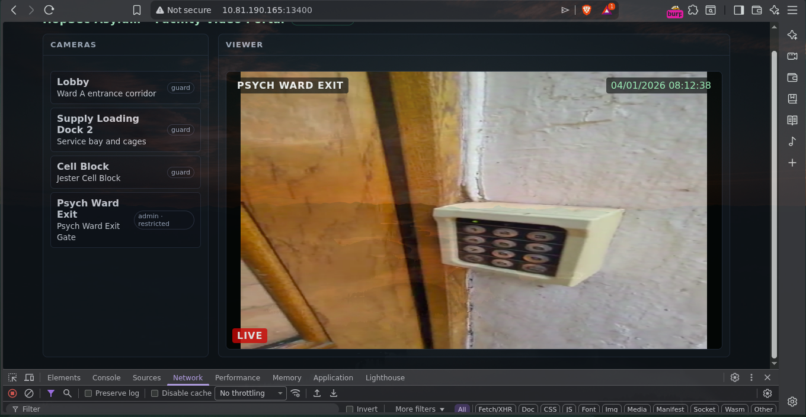Stop recording network log

click(12, 393)
